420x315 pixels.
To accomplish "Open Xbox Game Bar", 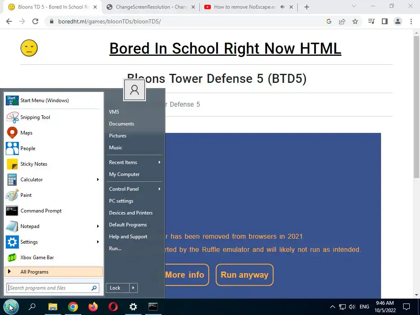I will coord(54,258).
